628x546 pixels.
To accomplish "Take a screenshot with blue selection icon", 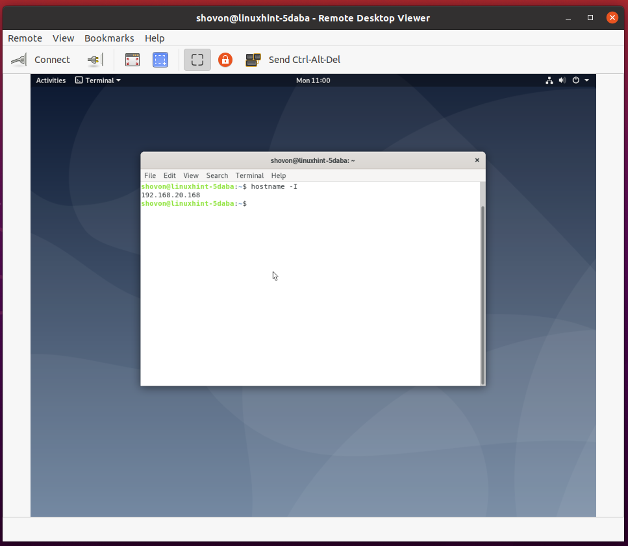I will (160, 60).
